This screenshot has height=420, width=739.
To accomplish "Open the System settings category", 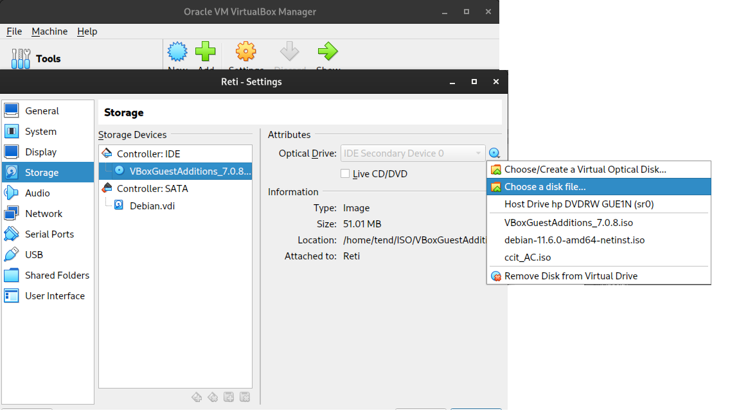I will pos(48,132).
